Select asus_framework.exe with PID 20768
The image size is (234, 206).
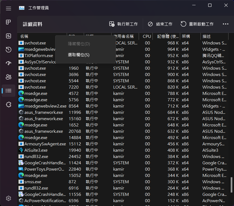[123, 131]
